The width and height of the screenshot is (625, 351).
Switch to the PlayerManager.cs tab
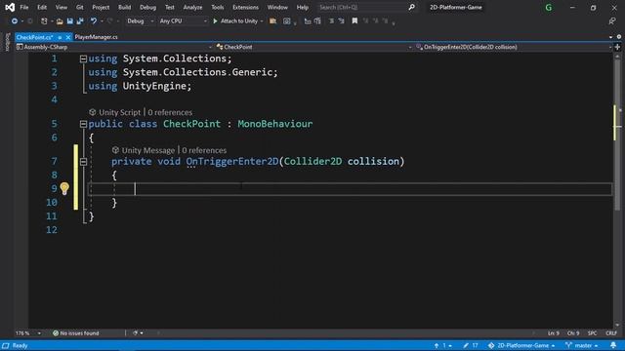point(96,37)
